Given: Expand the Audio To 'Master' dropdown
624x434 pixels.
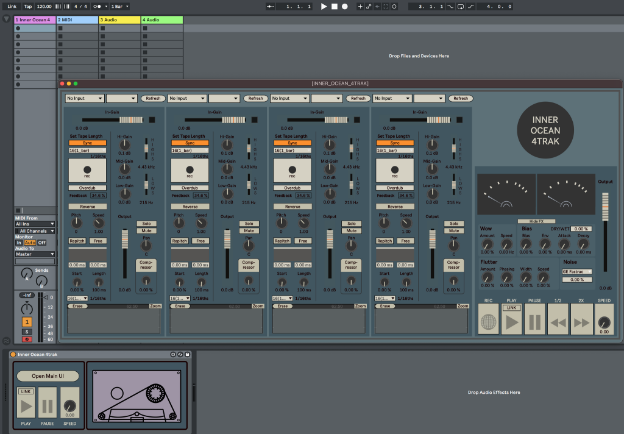Looking at the screenshot, I should [35, 254].
